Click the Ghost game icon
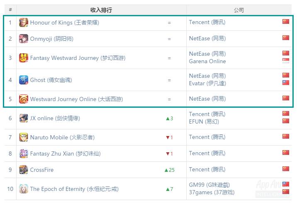 click(x=24, y=80)
